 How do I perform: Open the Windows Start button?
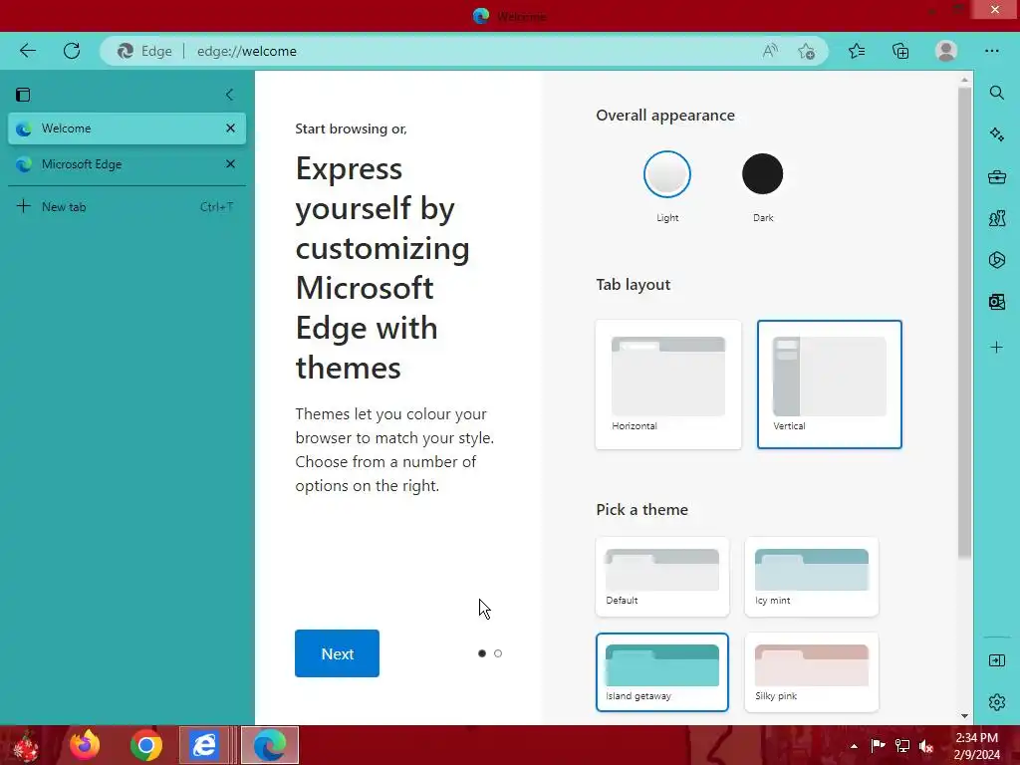coord(26,745)
